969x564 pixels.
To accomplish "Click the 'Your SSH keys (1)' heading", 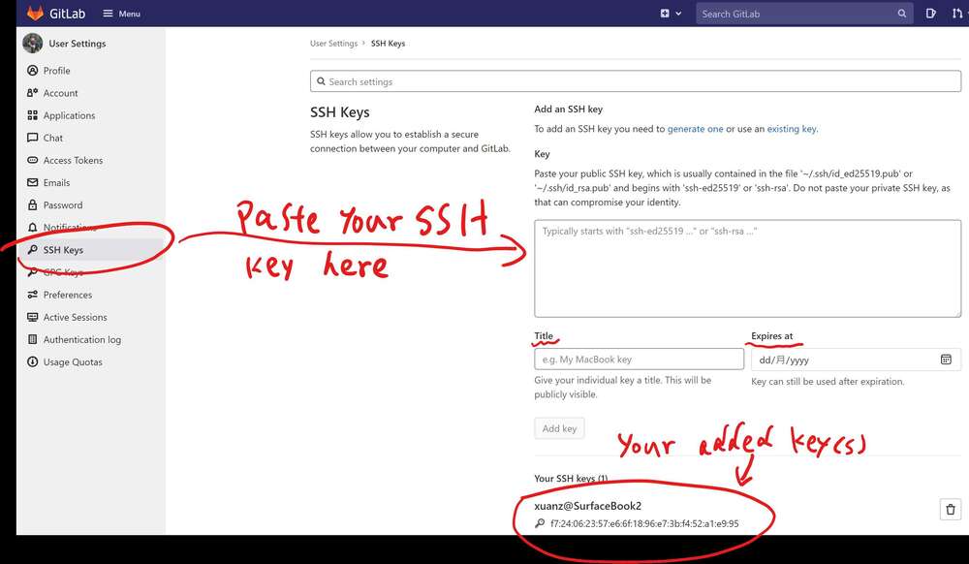I will [x=571, y=478].
